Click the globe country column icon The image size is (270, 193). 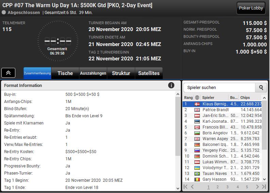197,98
